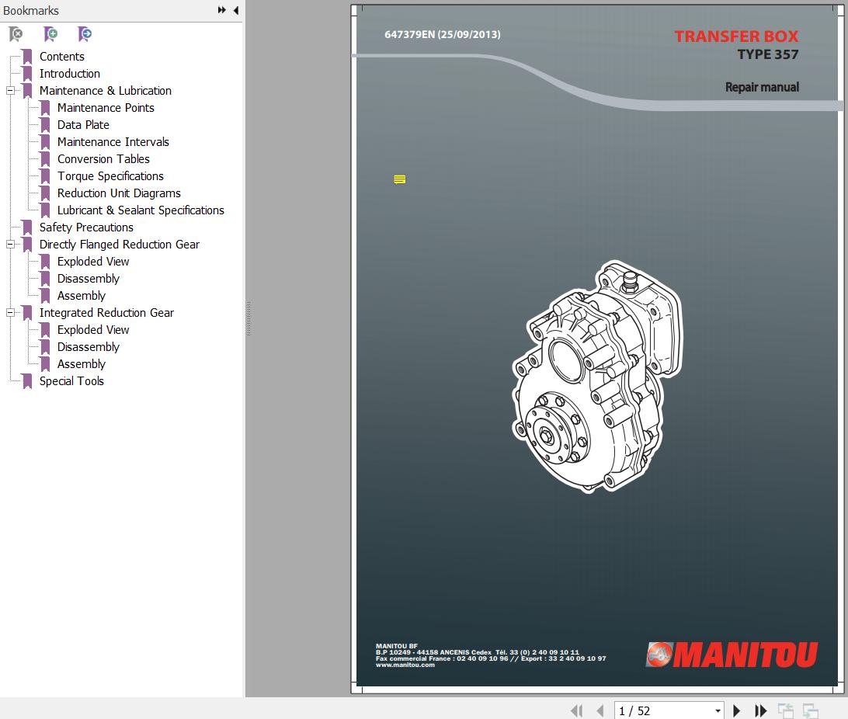848x719 pixels.
Task: Go to the Data Plate bookmark
Action: tap(83, 125)
